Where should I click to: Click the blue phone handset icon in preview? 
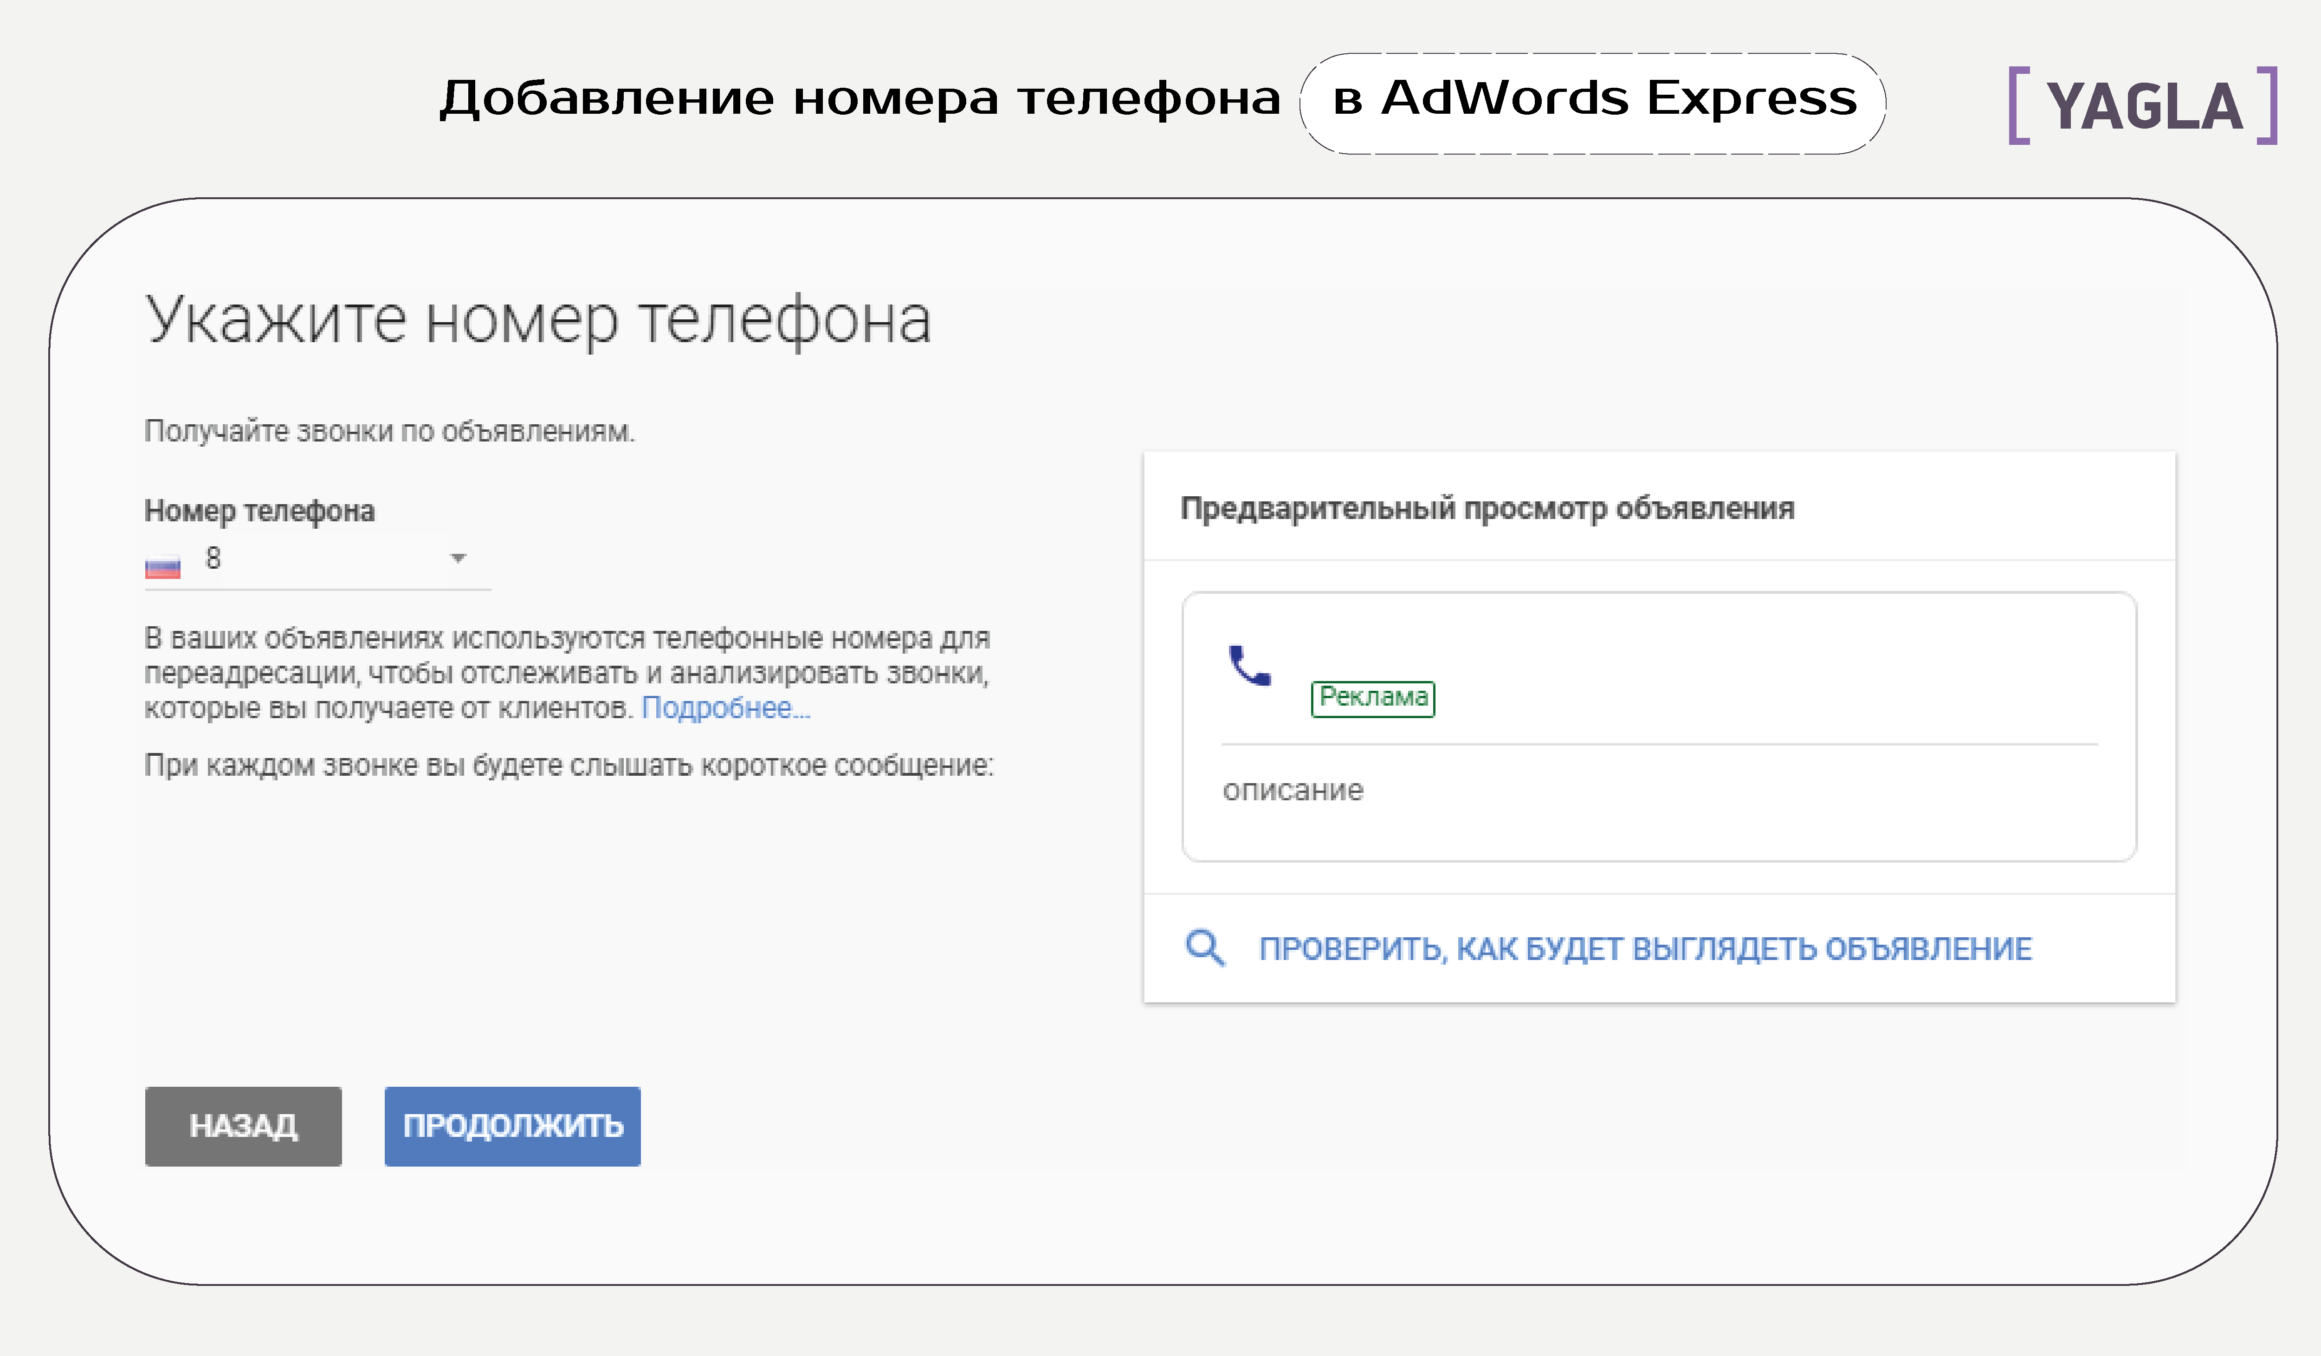[x=1250, y=665]
